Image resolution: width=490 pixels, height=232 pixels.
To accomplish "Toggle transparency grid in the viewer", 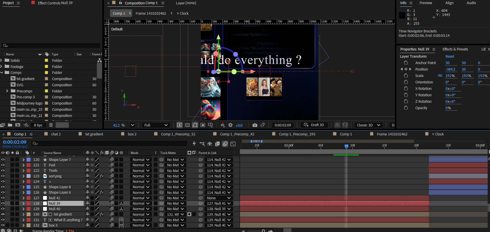I will point(187,125).
